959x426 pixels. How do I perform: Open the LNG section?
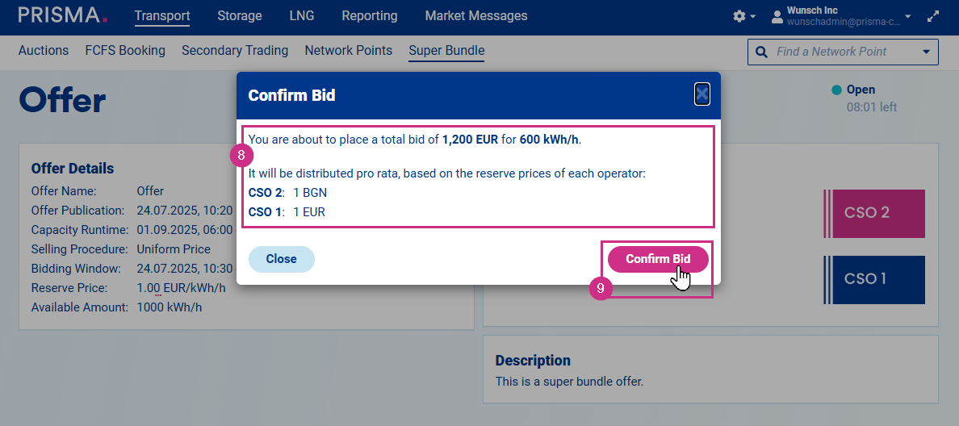tap(302, 16)
